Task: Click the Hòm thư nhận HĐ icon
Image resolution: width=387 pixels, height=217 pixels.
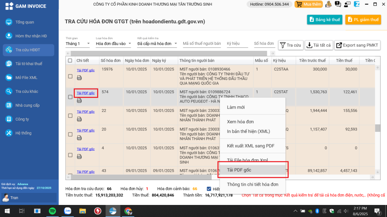Action: 9,36
